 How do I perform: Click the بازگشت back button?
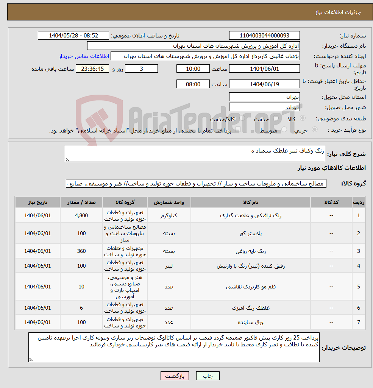click(x=175, y=376)
